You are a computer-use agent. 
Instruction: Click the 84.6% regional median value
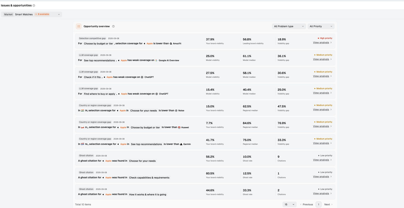tap(247, 123)
